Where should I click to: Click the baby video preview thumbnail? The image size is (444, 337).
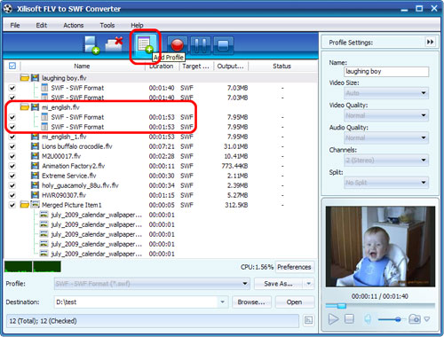click(x=380, y=247)
